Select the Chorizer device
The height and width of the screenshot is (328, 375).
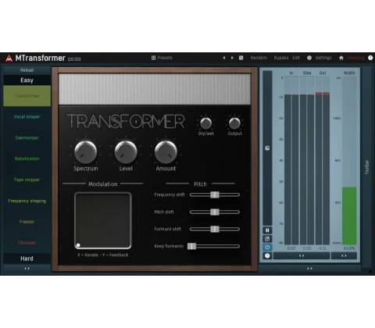click(27, 243)
